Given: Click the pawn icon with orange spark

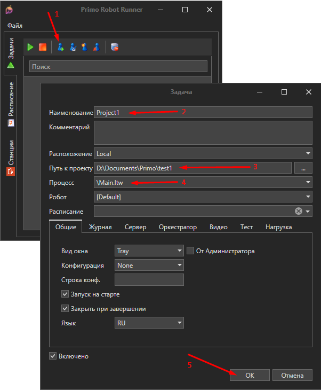Looking at the screenshot, I should click(85, 47).
